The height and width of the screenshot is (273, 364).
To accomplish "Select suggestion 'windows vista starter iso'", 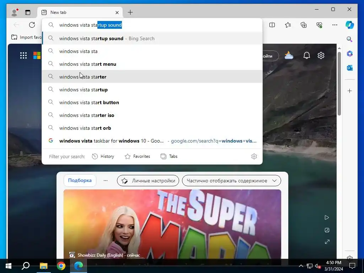I will click(152, 115).
